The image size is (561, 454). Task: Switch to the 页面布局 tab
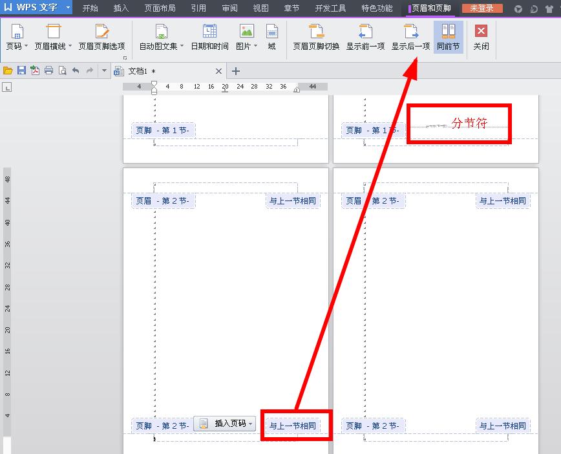coord(160,8)
